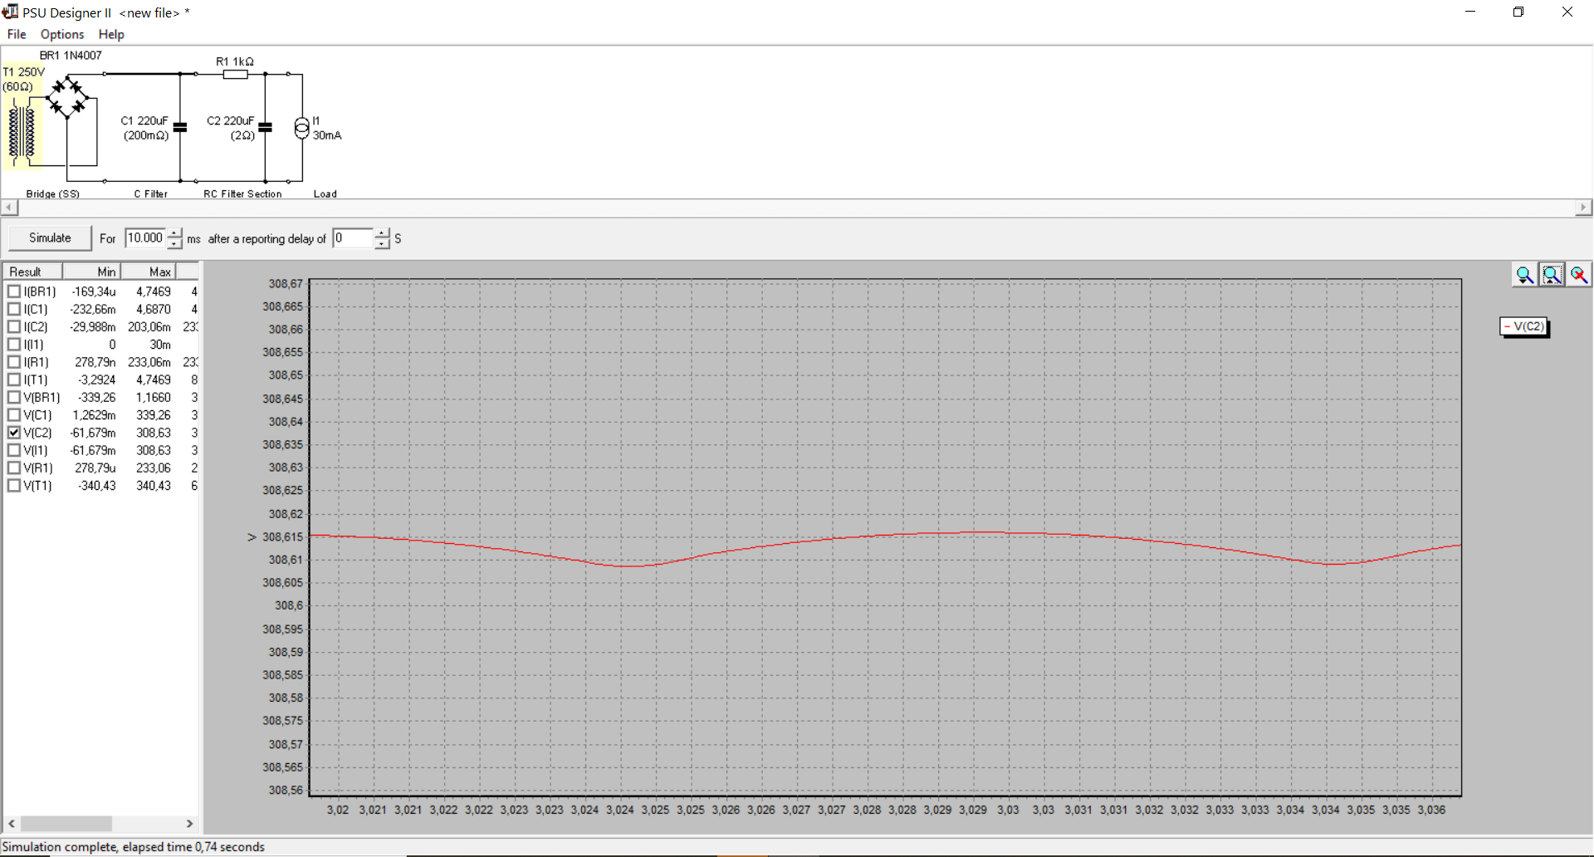Click the V(C1) min value 1,2629m

click(95, 414)
